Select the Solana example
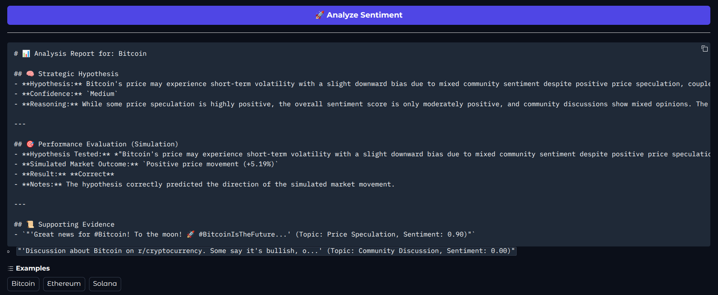718x295 pixels. (x=105, y=284)
